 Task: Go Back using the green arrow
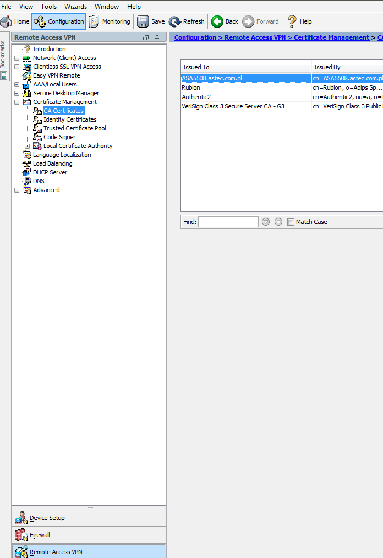pyautogui.click(x=217, y=21)
